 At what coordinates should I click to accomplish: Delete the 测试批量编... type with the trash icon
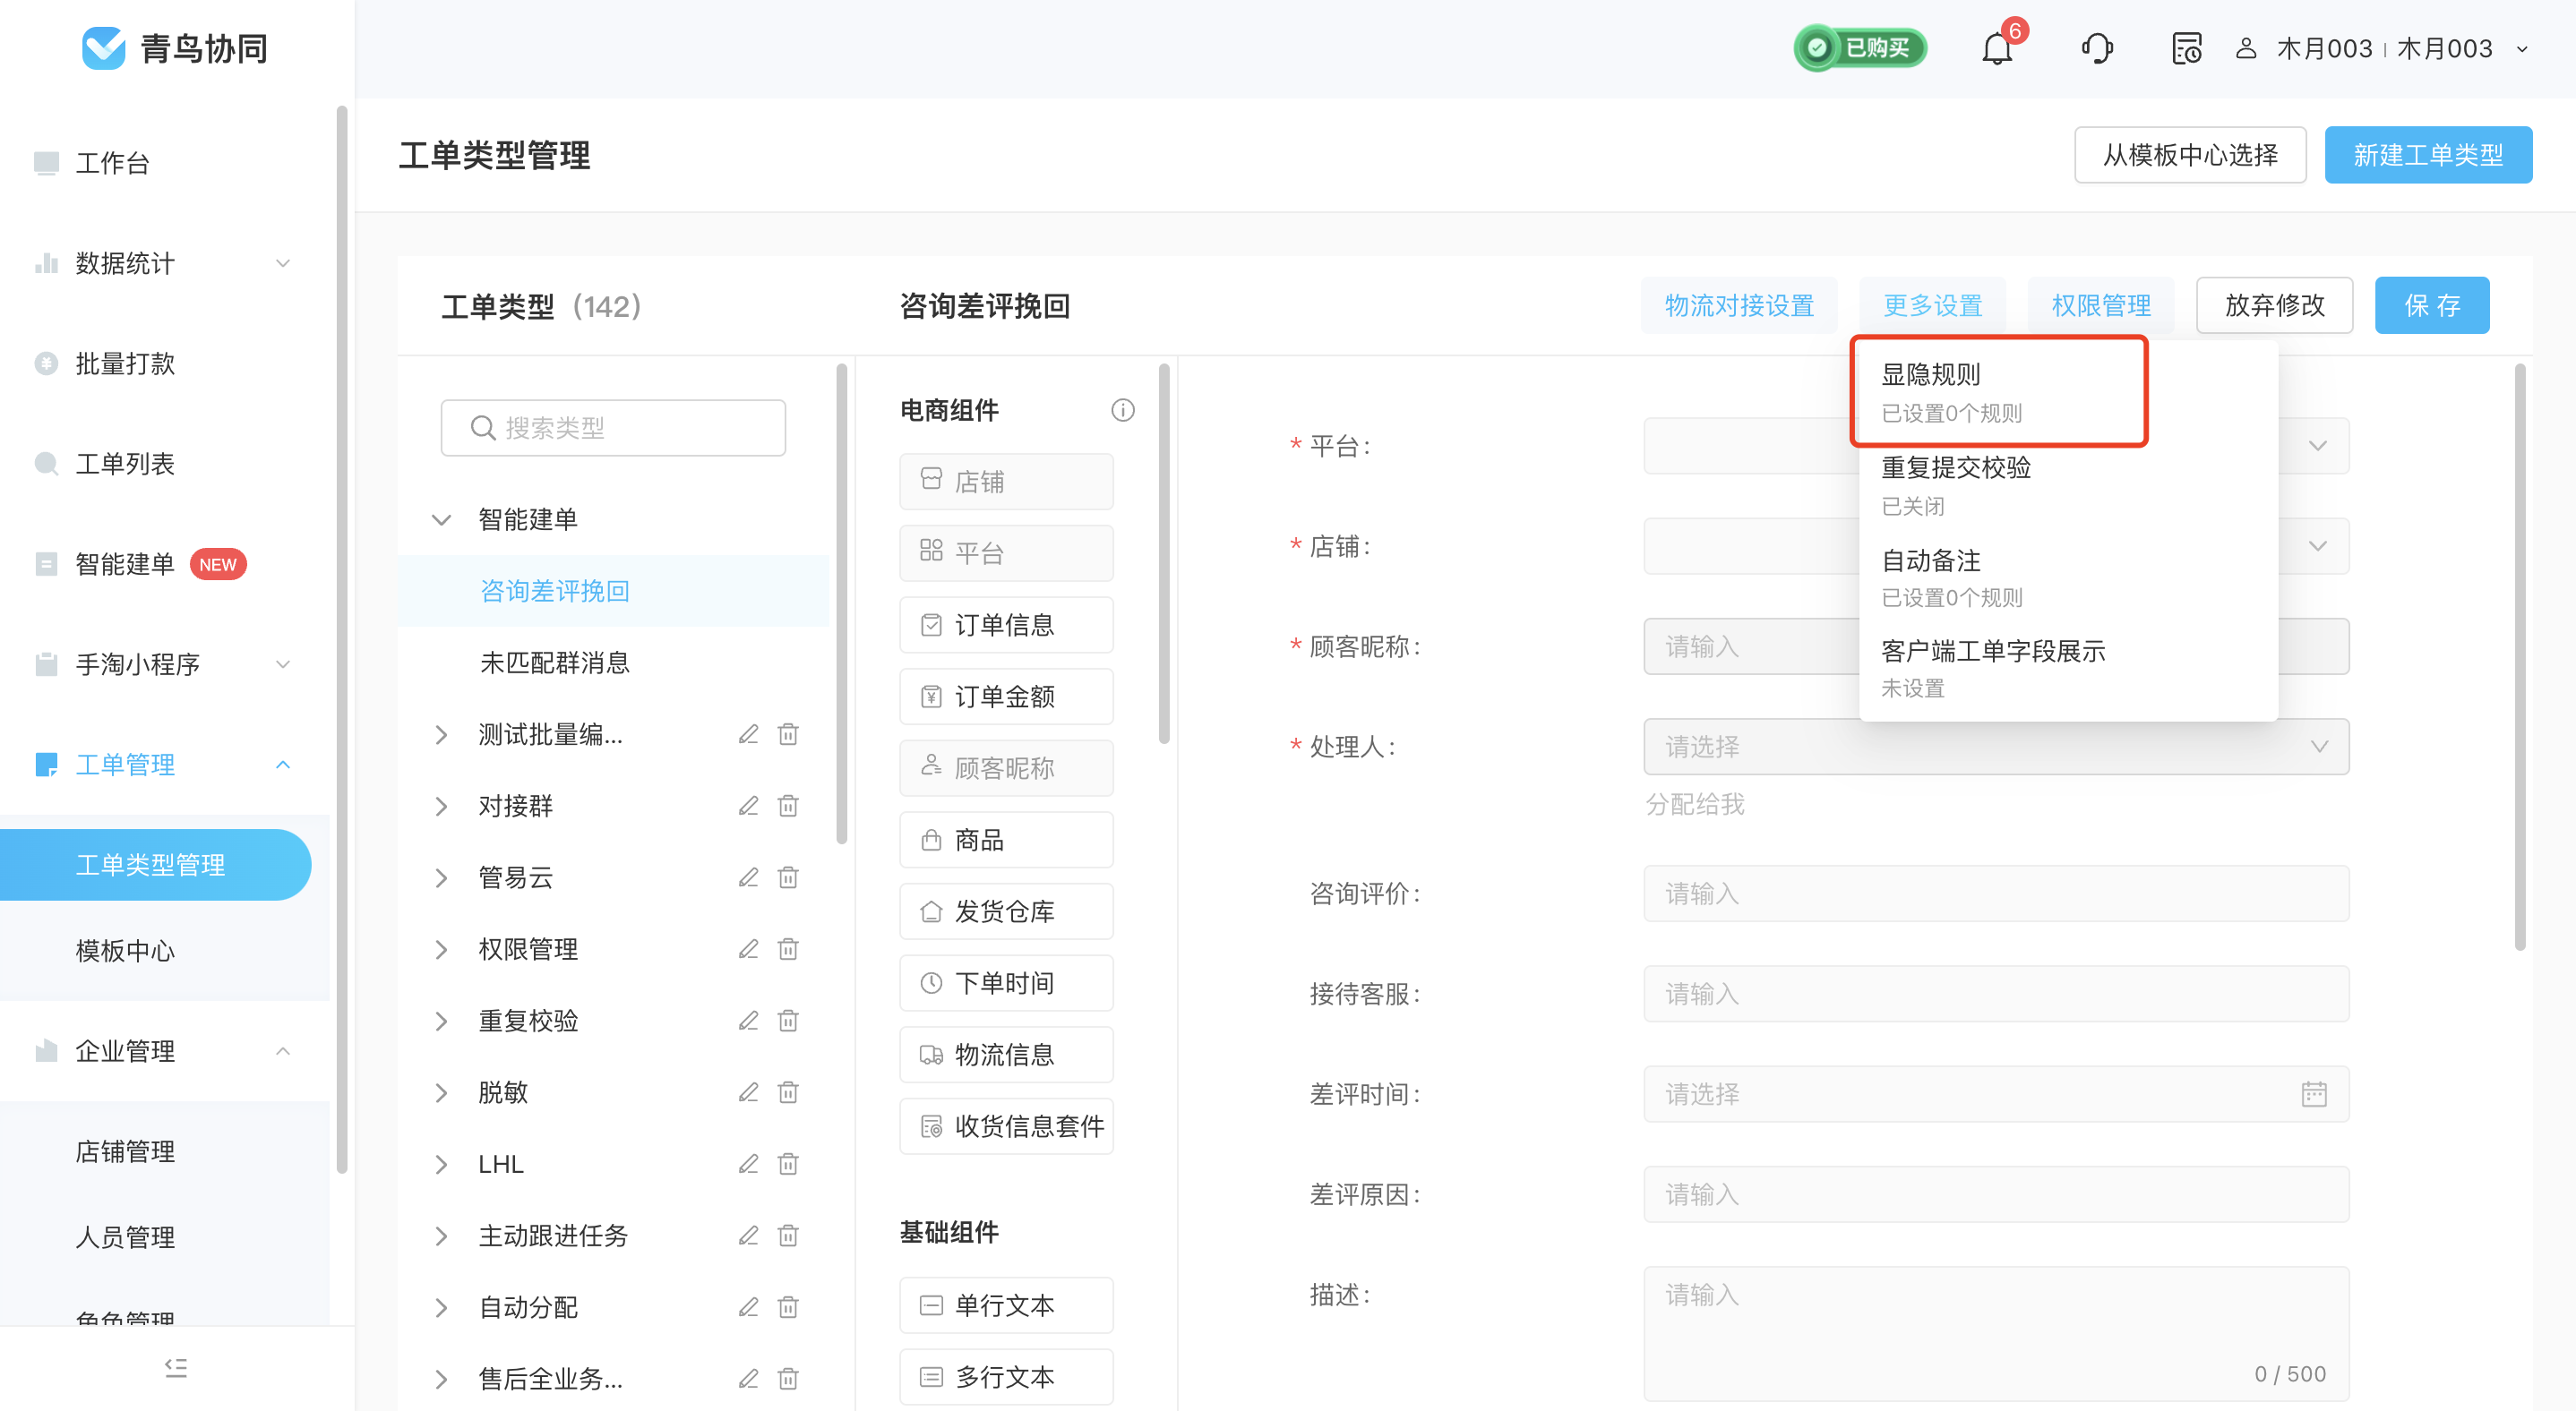coord(788,734)
